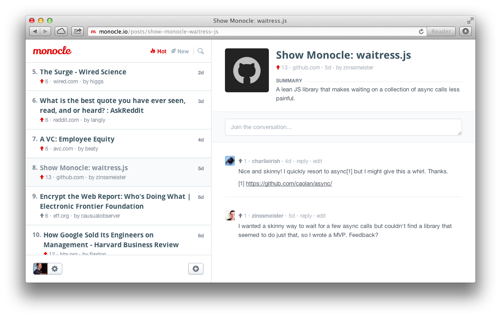Click the Reader button
501x318 pixels.
click(441, 31)
